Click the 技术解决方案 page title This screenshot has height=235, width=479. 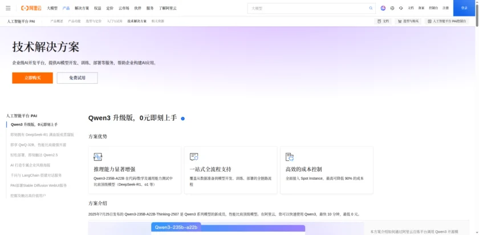[46, 47]
